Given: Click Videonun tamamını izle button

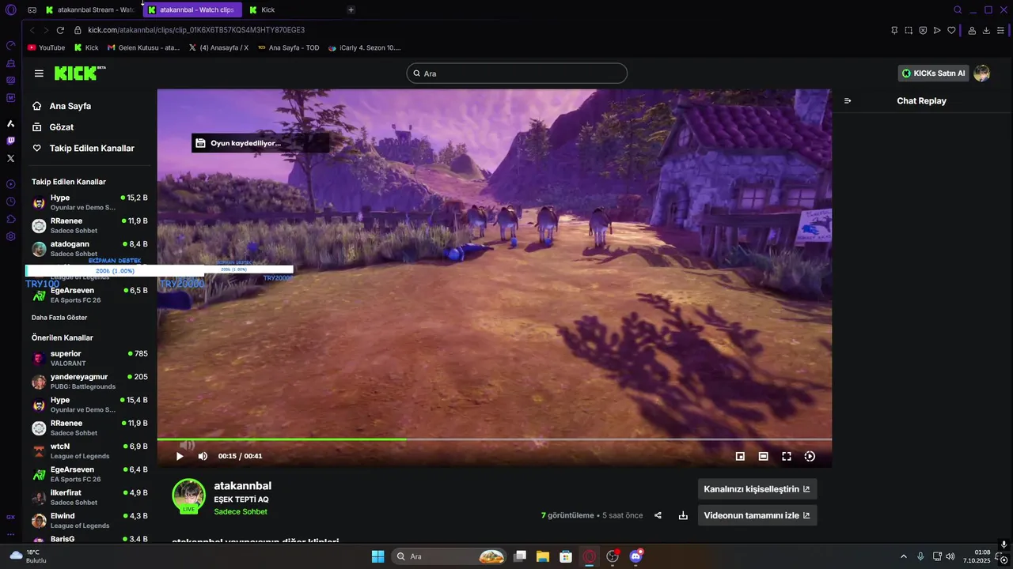Looking at the screenshot, I should (x=757, y=515).
